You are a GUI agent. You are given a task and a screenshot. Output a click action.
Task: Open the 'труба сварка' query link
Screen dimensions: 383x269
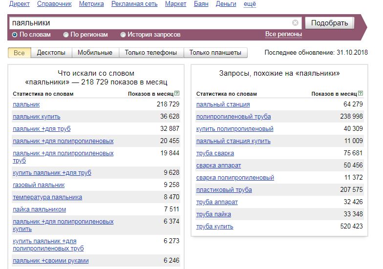pos(215,153)
